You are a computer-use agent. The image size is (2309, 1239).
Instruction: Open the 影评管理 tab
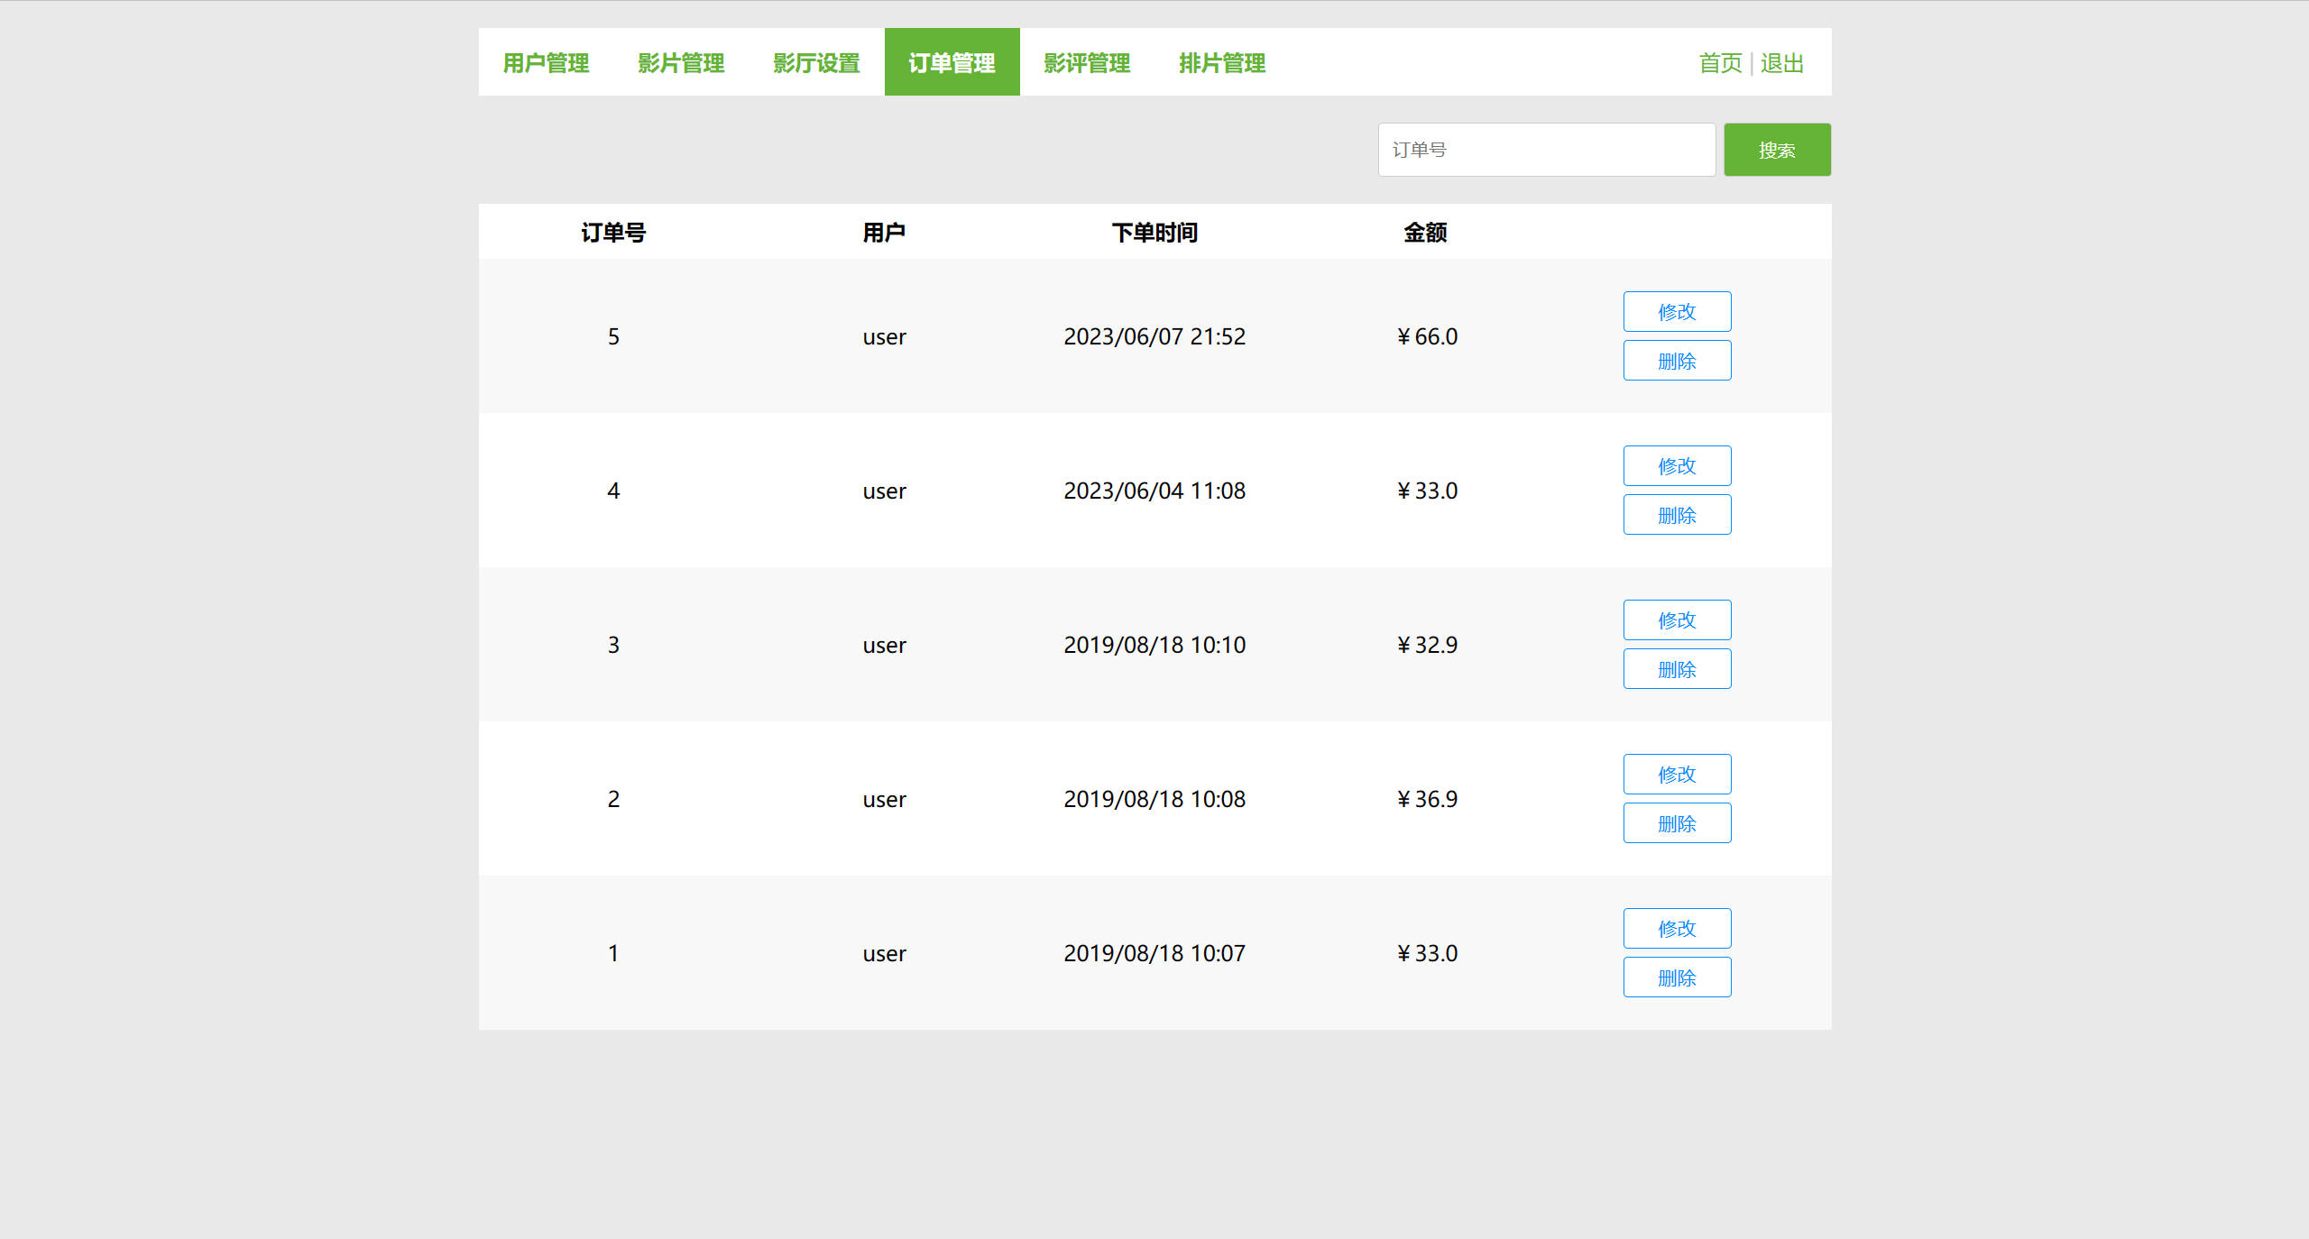click(x=1087, y=62)
